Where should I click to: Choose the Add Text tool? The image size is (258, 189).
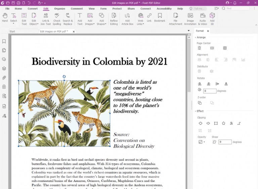click(x=80, y=19)
